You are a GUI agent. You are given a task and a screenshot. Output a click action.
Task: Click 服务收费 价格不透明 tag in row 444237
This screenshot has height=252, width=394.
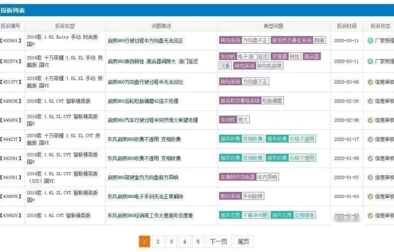(291, 139)
